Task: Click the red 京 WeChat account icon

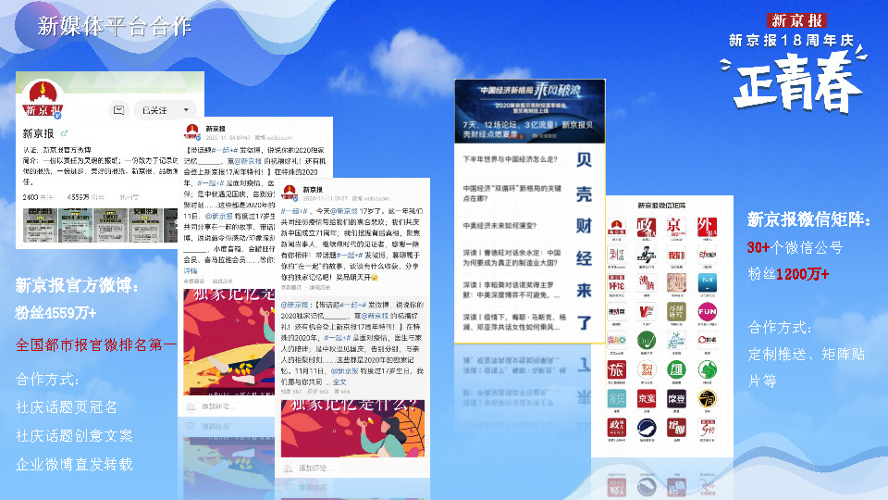Action: pyautogui.click(x=676, y=229)
